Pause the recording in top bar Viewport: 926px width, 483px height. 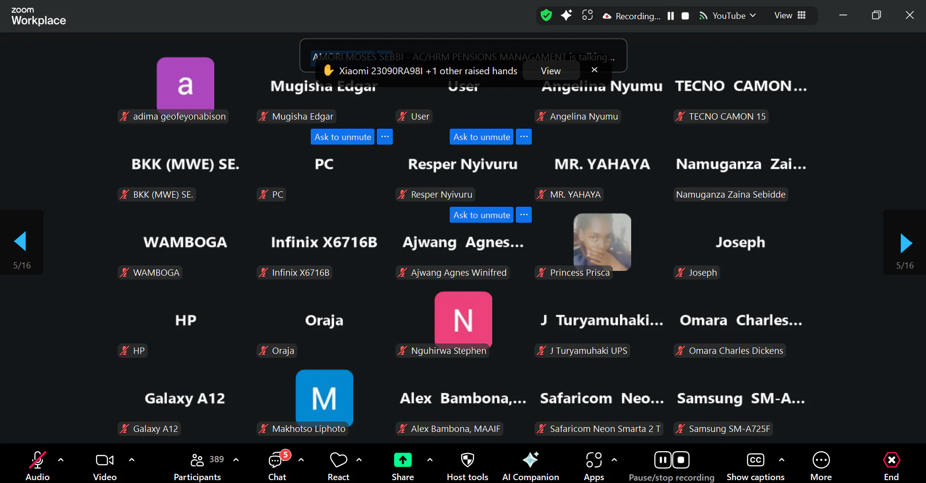670,16
